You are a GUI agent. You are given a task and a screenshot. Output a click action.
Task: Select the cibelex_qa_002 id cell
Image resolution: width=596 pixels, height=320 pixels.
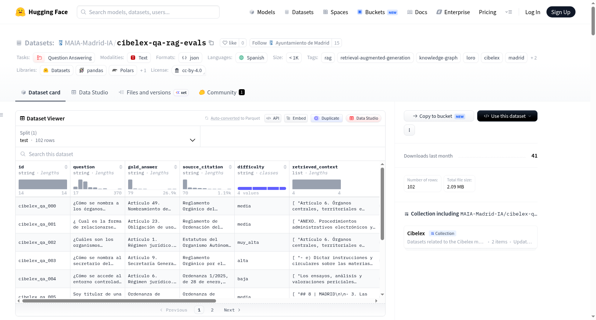click(x=43, y=242)
